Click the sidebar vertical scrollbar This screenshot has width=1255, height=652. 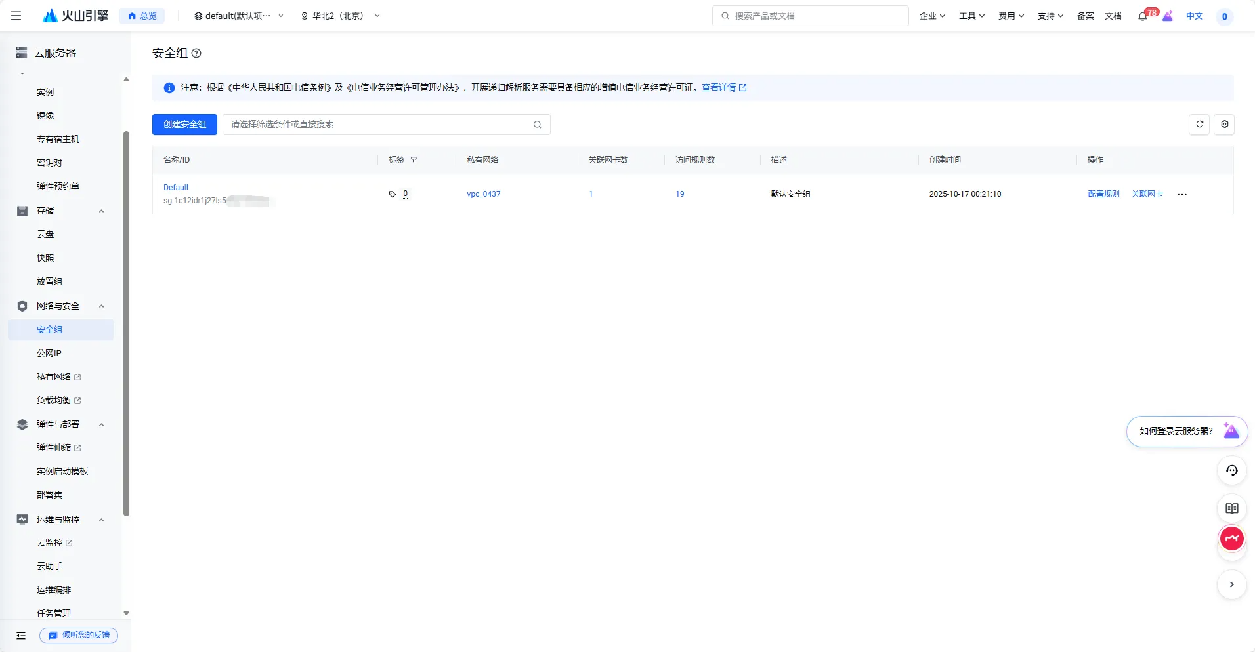pos(126,321)
